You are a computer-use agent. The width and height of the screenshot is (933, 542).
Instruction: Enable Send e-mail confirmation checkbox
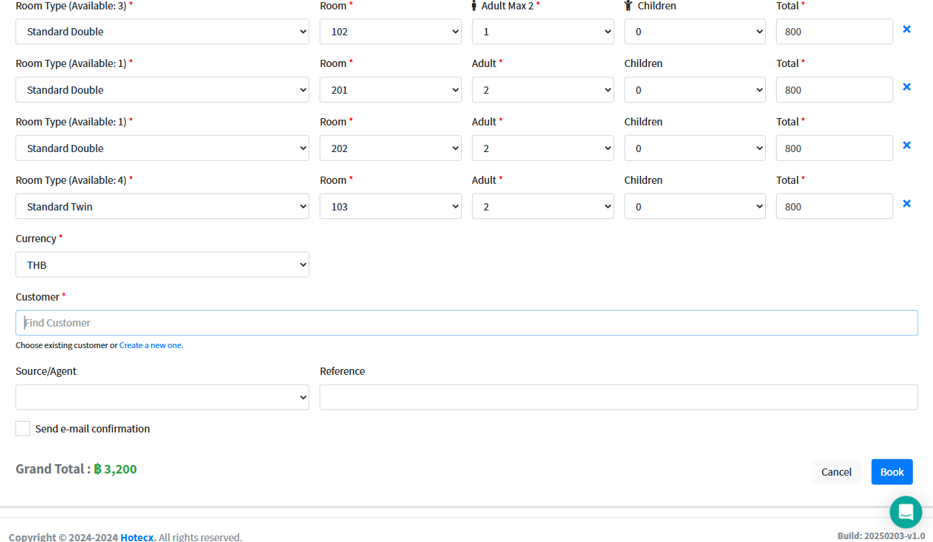tap(23, 429)
